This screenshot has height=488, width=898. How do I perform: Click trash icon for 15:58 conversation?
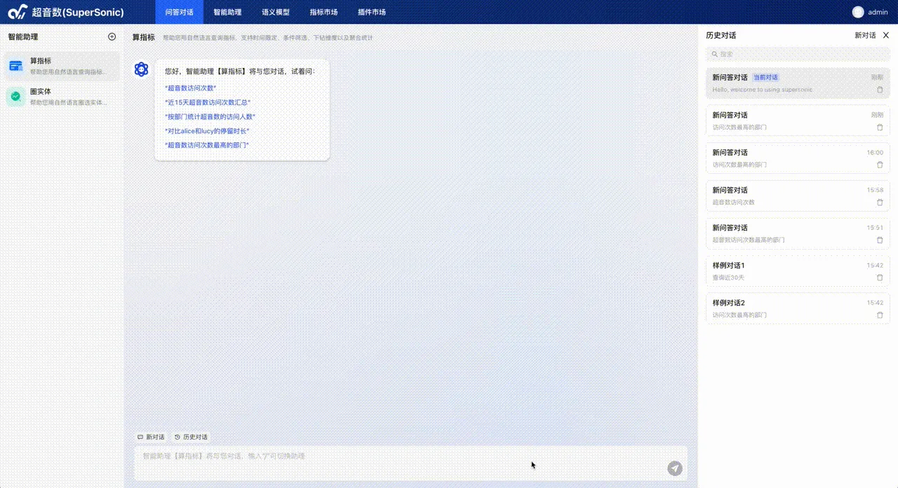pos(880,203)
